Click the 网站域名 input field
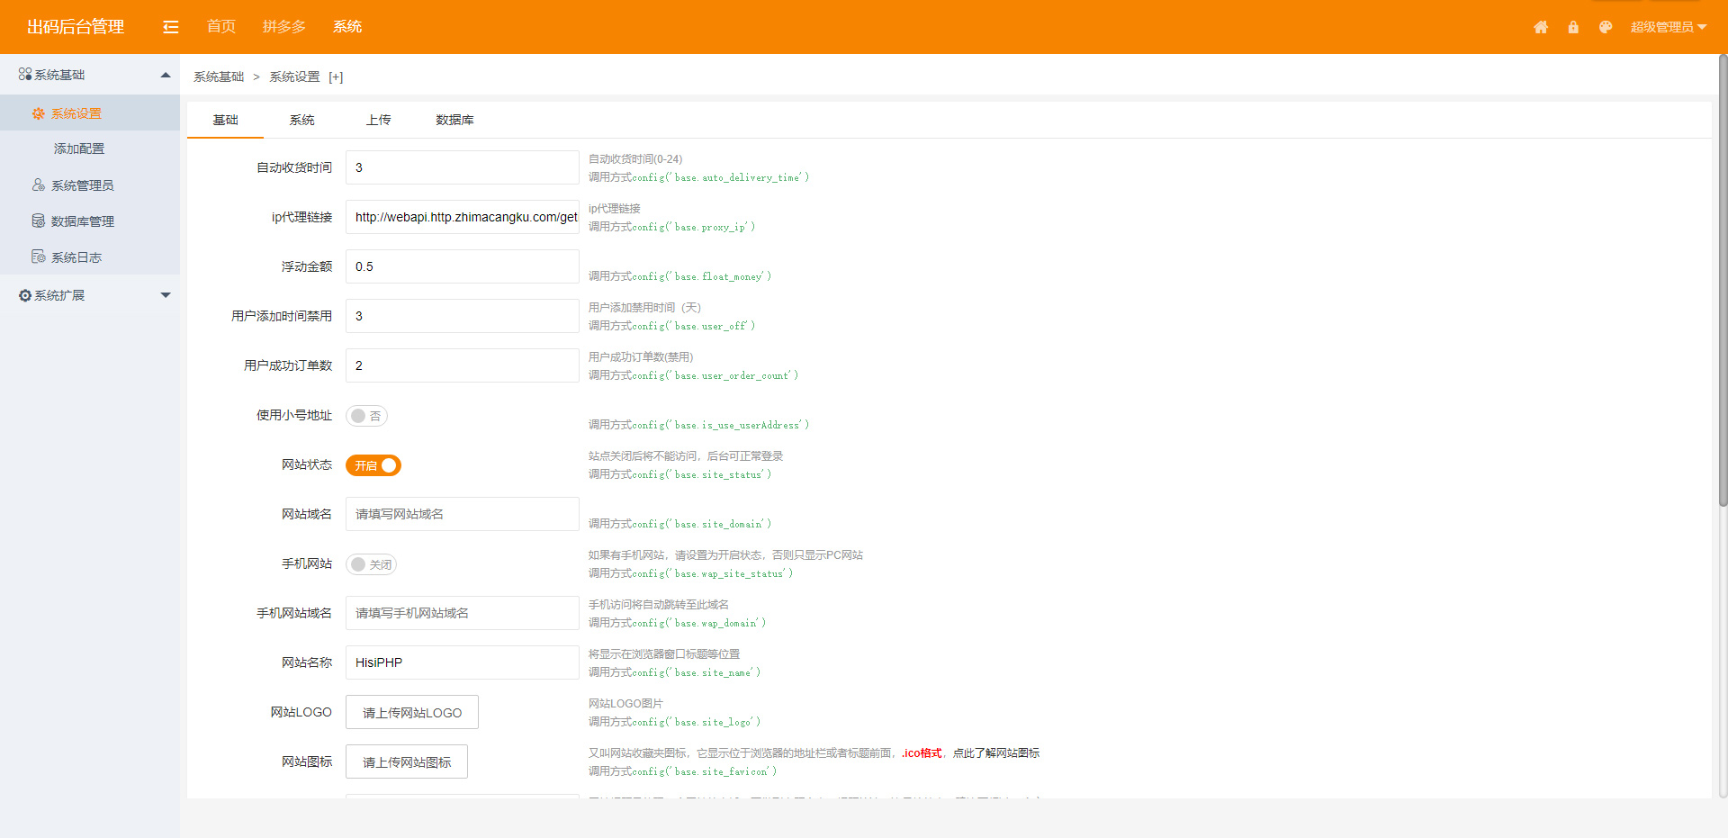The image size is (1728, 838). 462,514
